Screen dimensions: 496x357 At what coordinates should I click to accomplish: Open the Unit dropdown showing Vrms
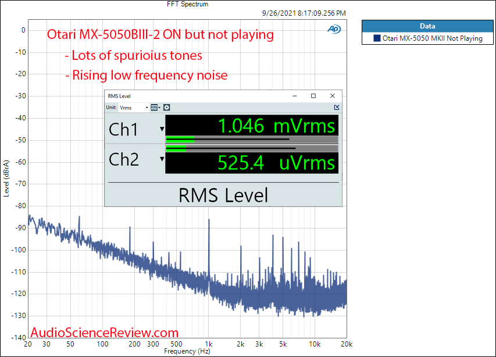pyautogui.click(x=134, y=108)
